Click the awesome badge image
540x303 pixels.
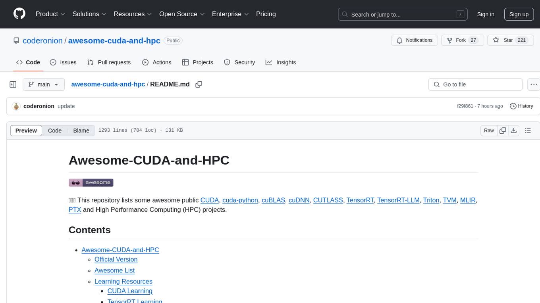tap(91, 182)
